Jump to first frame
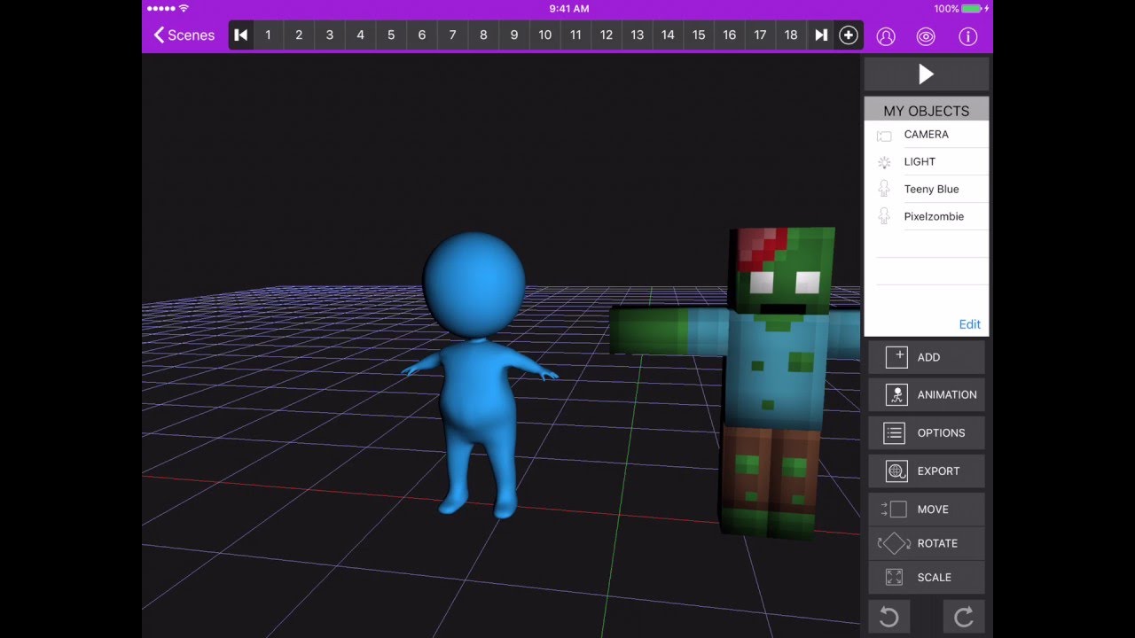The width and height of the screenshot is (1135, 638). [x=241, y=35]
